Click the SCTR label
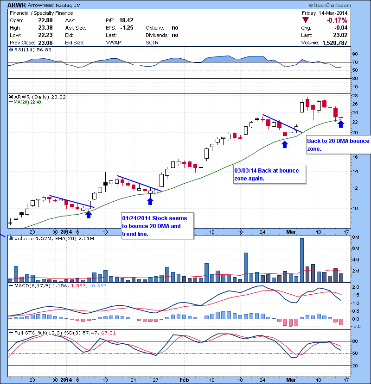The width and height of the screenshot is (371, 384). pos(153,43)
